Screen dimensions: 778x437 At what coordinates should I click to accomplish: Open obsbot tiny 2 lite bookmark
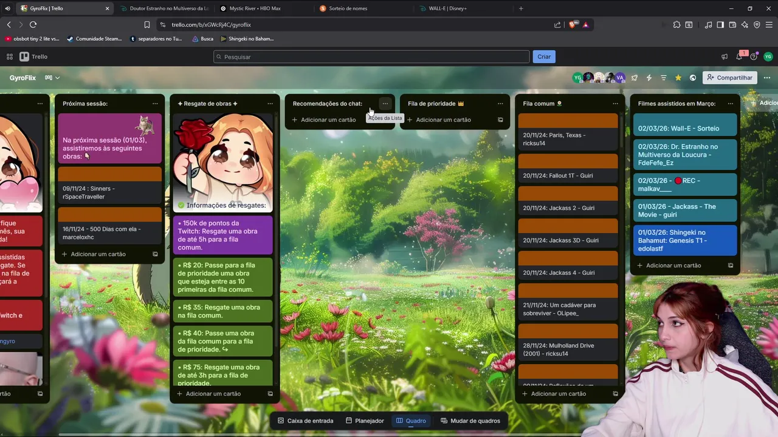tap(32, 39)
